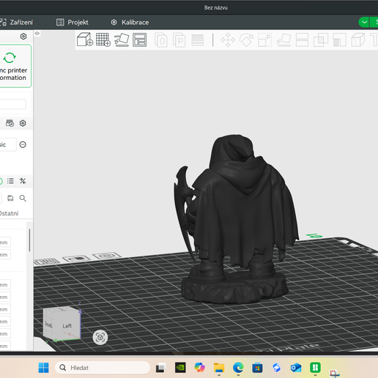Open the filament settings gear icon
The height and width of the screenshot is (378, 378).
click(23, 123)
